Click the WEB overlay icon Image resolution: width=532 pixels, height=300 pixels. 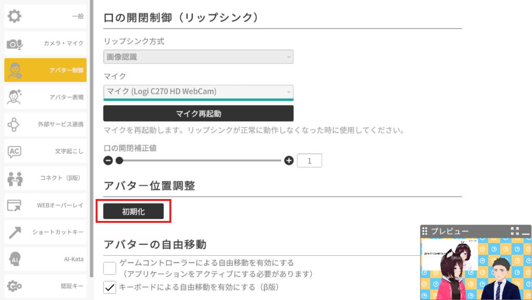[x=15, y=205]
